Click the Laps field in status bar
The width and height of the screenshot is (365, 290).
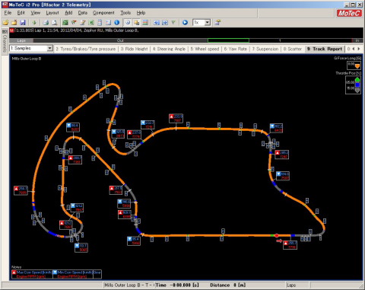click(297, 285)
